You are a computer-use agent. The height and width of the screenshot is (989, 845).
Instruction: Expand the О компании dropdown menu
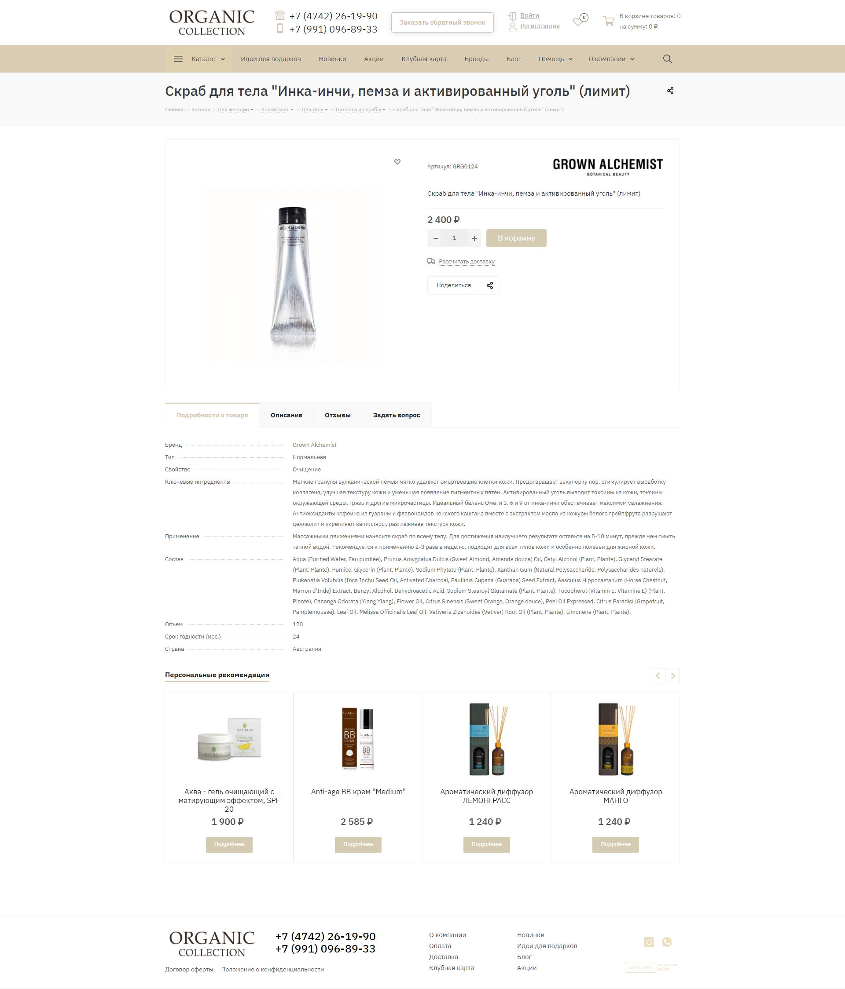coord(611,59)
